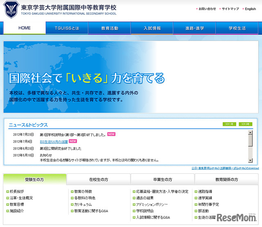Open the HOME navigation tab

coord(25,28)
